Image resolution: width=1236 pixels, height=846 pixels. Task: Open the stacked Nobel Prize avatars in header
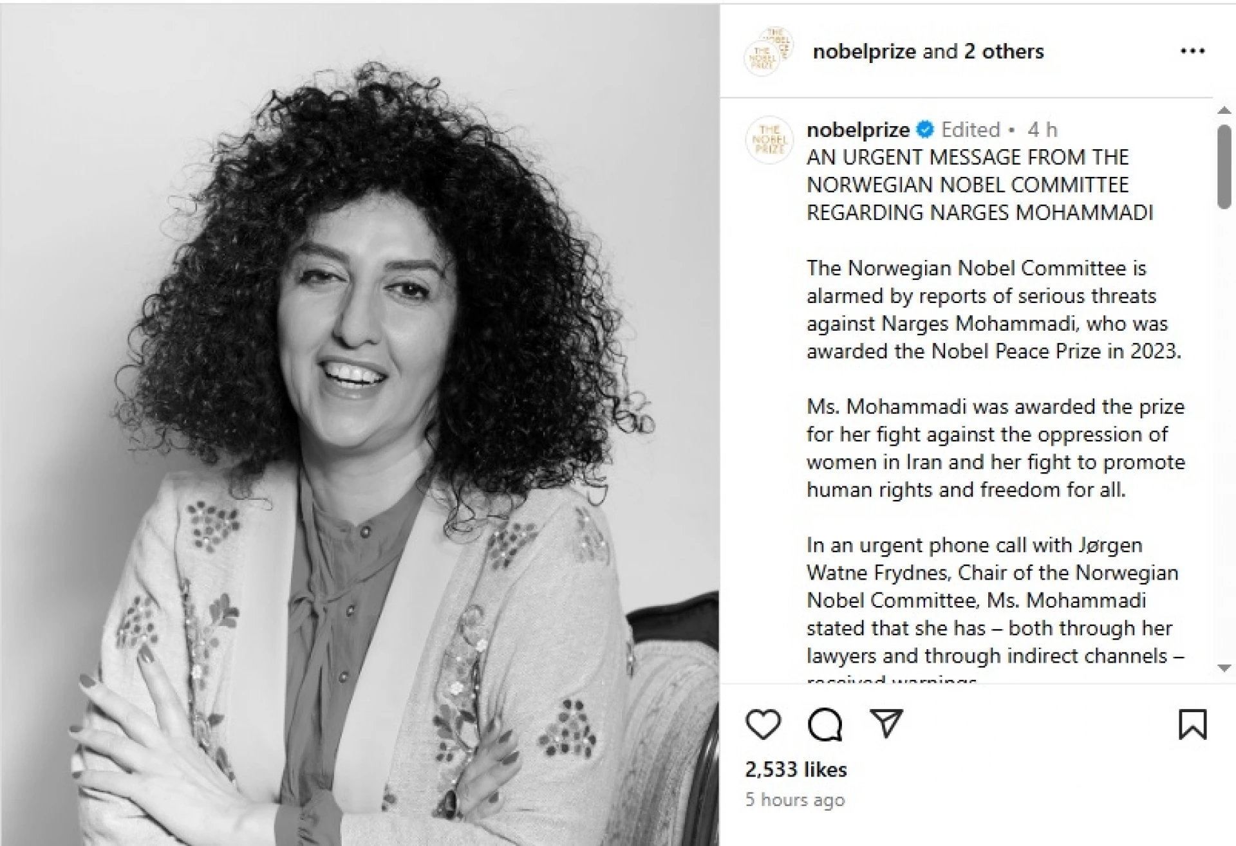769,51
